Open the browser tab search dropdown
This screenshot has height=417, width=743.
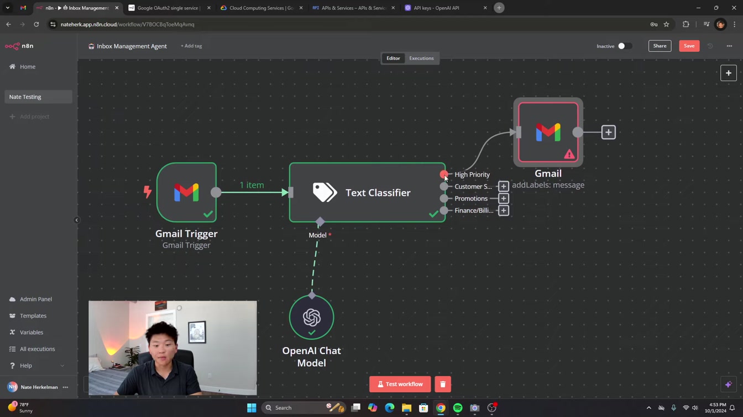pyautogui.click(x=8, y=8)
